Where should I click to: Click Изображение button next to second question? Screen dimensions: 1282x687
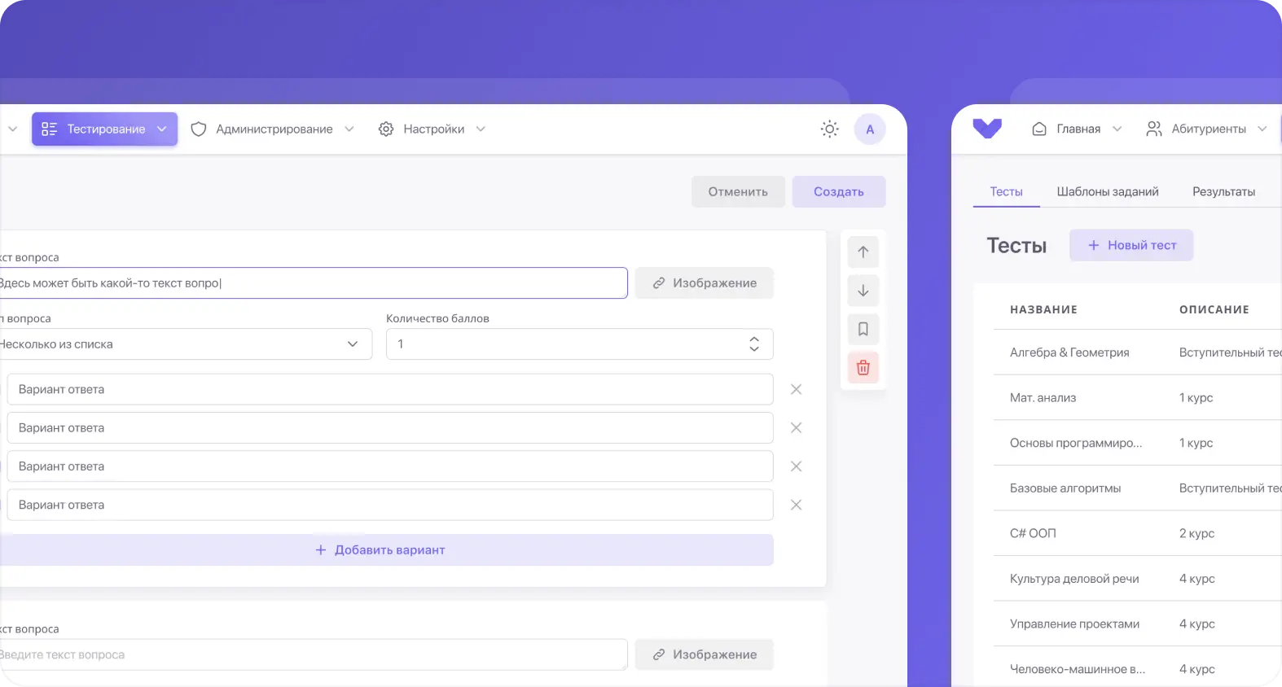pos(705,654)
